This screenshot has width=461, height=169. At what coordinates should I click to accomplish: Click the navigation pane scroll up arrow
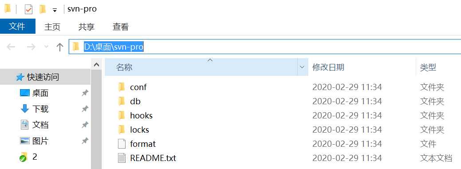(96, 64)
